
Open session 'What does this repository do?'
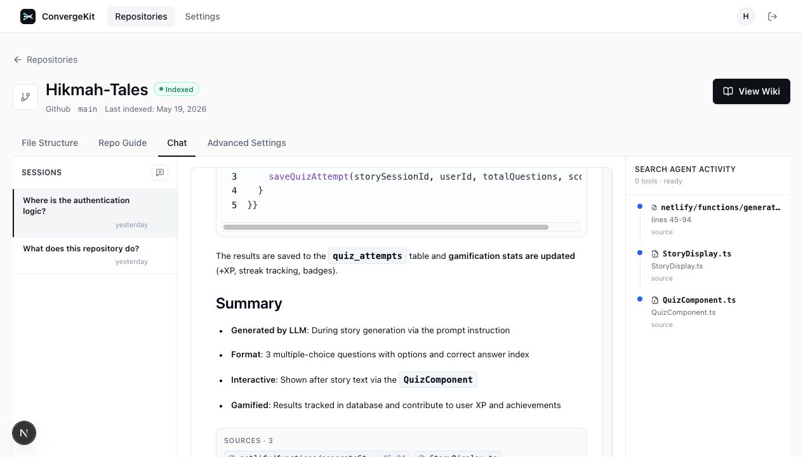click(x=95, y=255)
